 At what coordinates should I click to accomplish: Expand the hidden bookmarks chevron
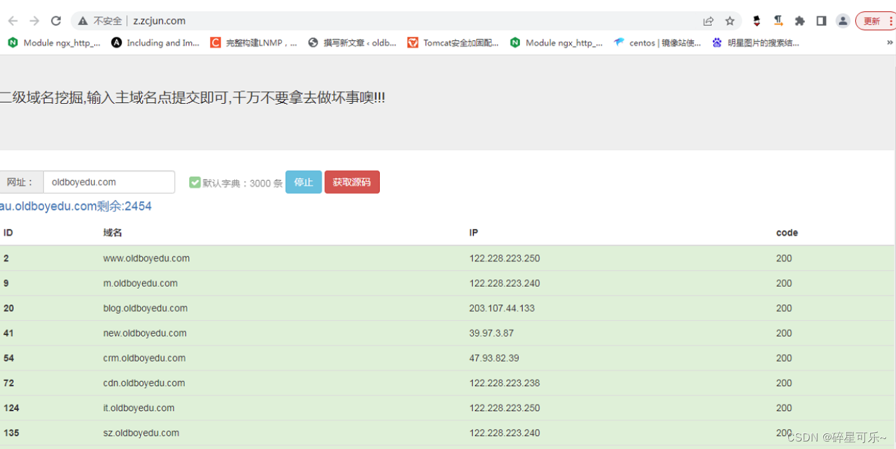(x=890, y=43)
